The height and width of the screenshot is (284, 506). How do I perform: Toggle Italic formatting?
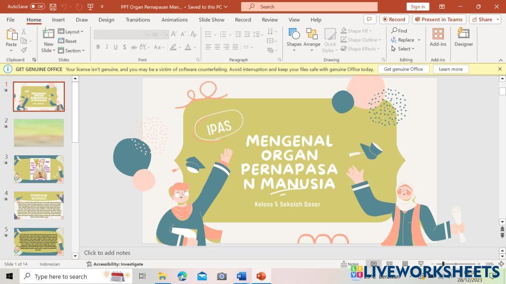point(107,47)
